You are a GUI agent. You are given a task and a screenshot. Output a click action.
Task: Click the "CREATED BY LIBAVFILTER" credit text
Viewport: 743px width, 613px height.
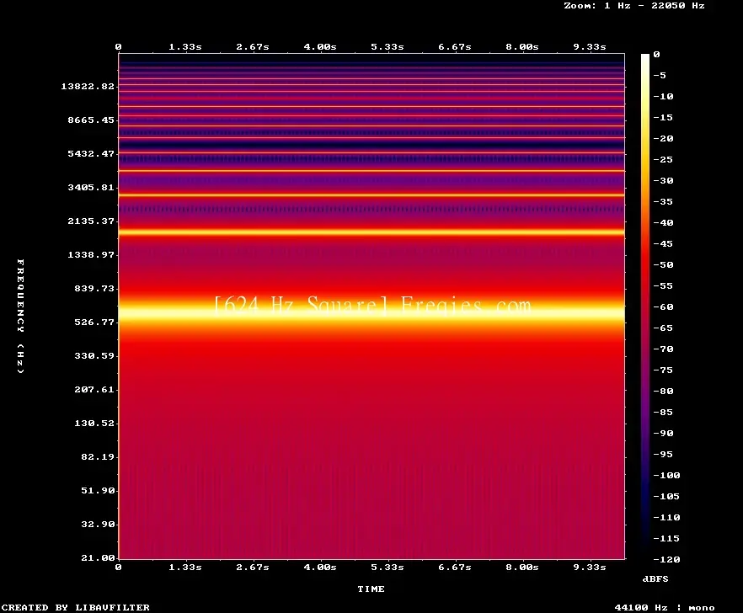[75, 607]
